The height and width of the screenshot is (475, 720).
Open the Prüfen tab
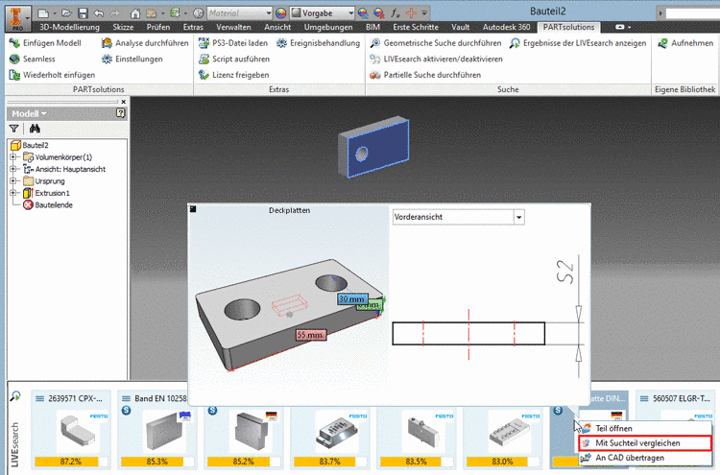pyautogui.click(x=158, y=27)
